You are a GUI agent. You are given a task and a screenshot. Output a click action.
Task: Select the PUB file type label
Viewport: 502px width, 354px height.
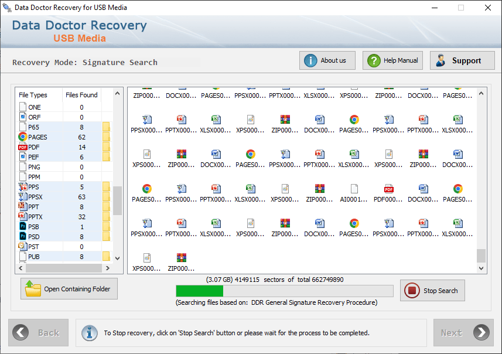coord(34,257)
